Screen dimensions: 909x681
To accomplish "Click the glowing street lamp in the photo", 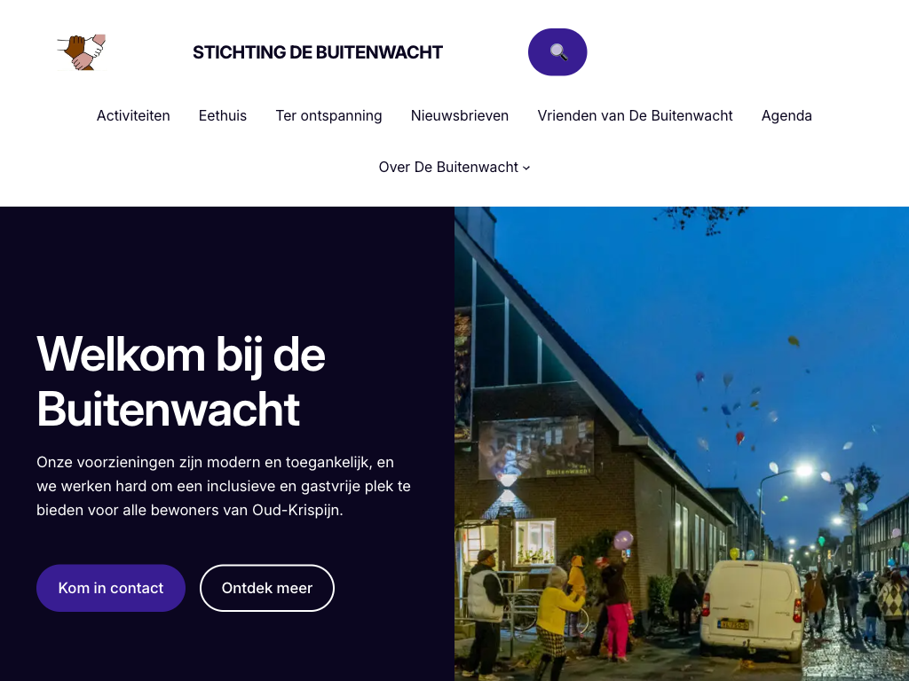I will pyautogui.click(x=804, y=471).
